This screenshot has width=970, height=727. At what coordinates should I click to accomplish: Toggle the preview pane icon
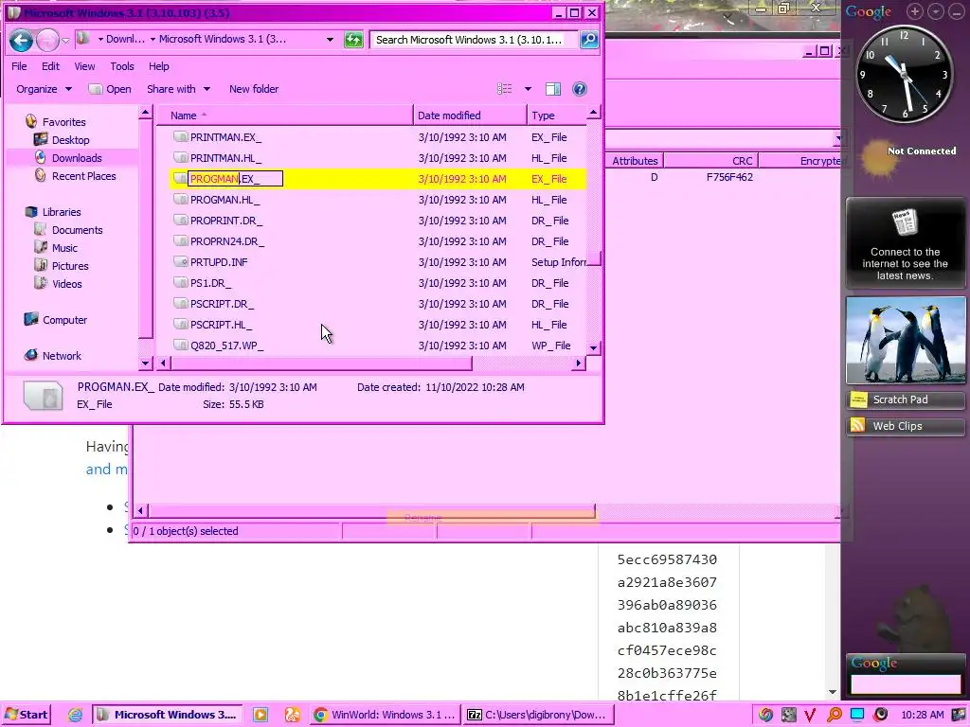(552, 89)
